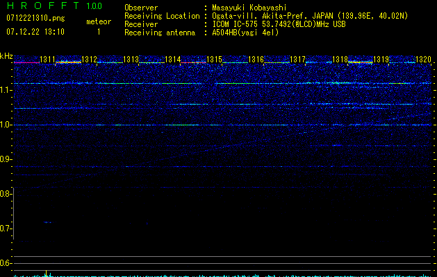Select the 1315 time marker
Viewport: 437px width, 277px height.
[215, 60]
